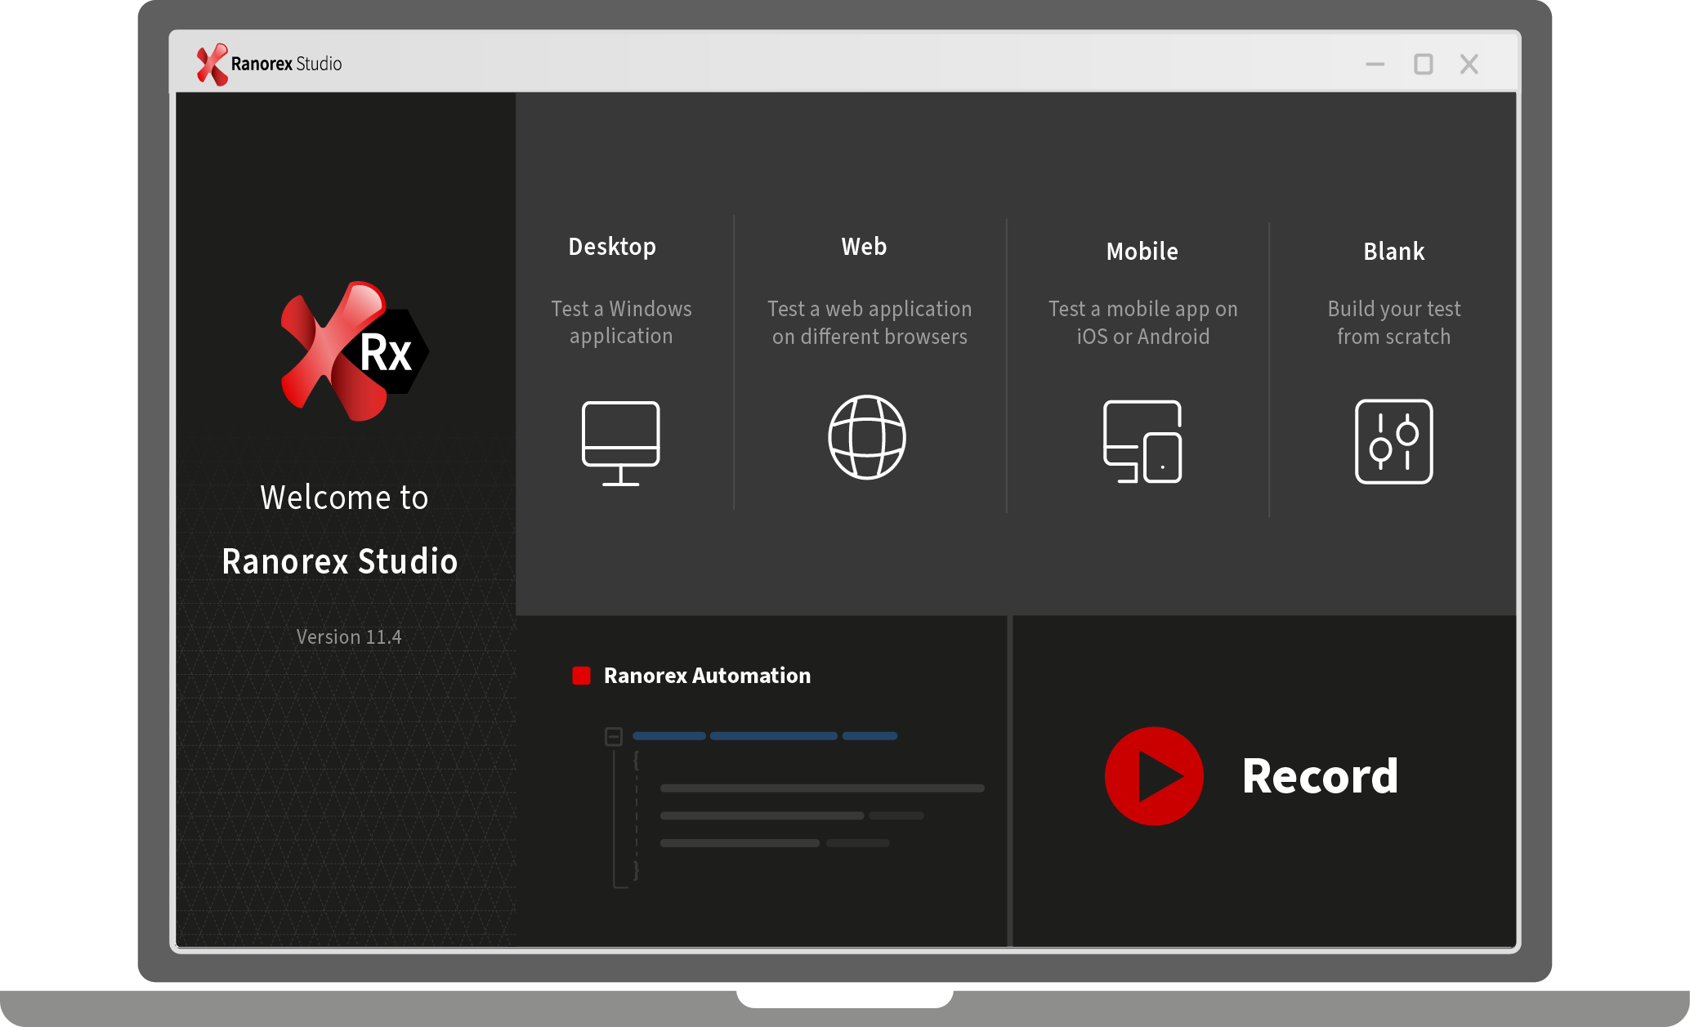Click the Record label text
1690x1027 pixels.
click(x=1320, y=775)
